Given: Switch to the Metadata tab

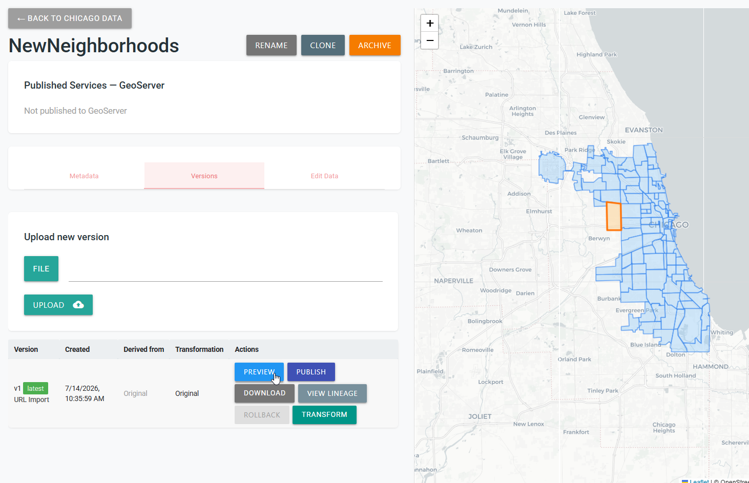Looking at the screenshot, I should click(x=84, y=176).
